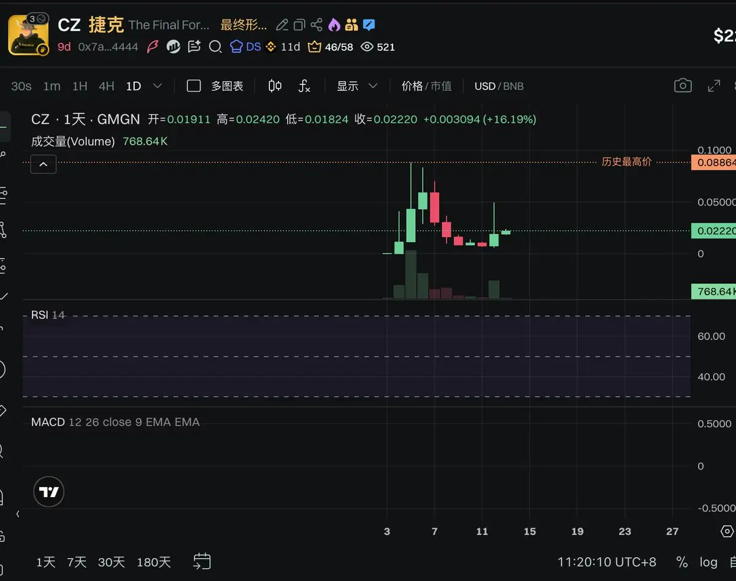
Task: Click the Binance logo 11d badge
Action: pos(283,47)
